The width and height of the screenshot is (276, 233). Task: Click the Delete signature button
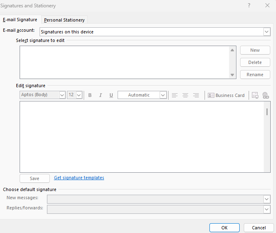point(255,62)
